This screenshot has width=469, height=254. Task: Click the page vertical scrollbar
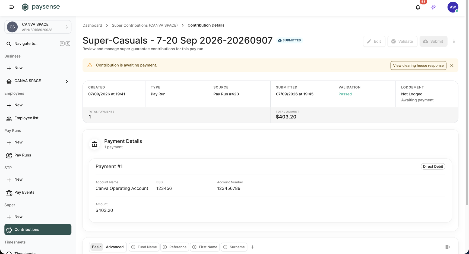[467, 103]
